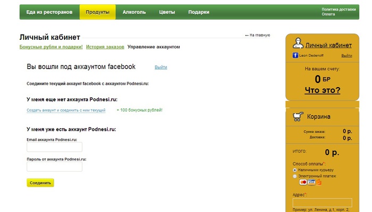Click the user avatar icon beside Личный кабинет
The height and width of the screenshot is (212, 372).
point(298,43)
